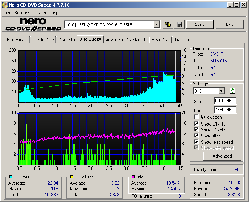Click the Start position MB field

point(225,101)
